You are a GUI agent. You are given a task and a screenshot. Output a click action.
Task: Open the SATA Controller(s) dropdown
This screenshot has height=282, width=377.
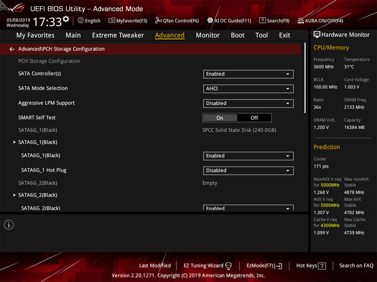tap(248, 74)
